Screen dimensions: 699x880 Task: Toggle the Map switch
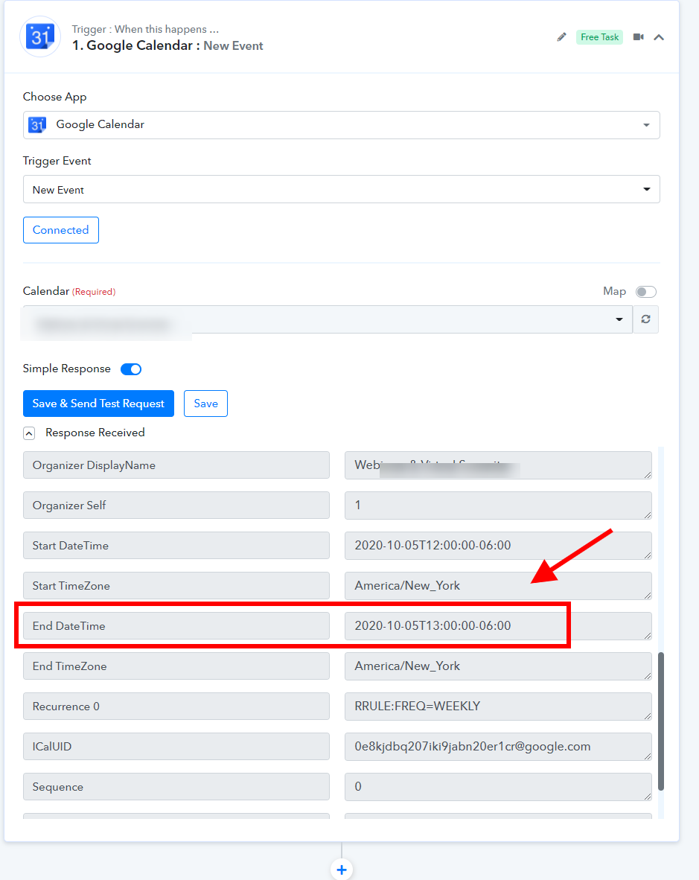(x=645, y=292)
